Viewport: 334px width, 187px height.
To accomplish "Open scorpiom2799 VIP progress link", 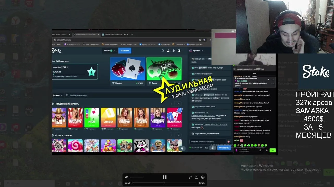I will tap(61, 67).
